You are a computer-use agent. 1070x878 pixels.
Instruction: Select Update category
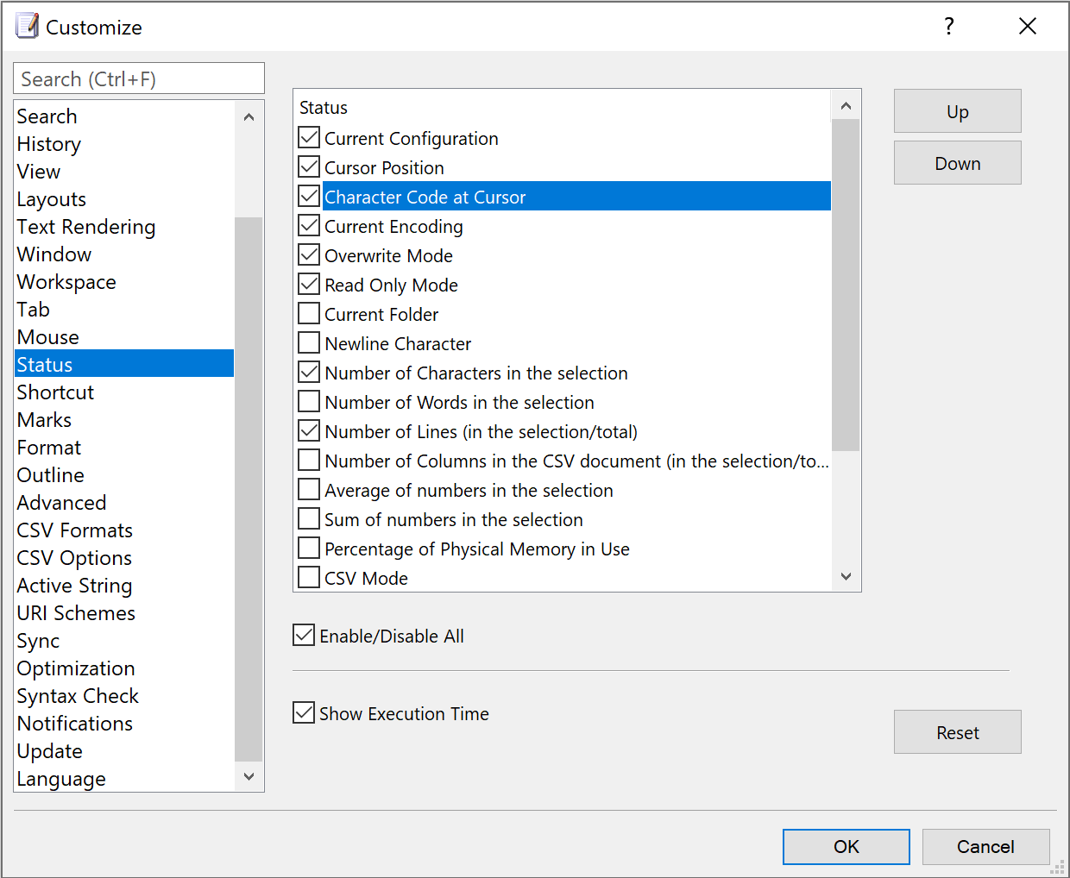click(124, 751)
